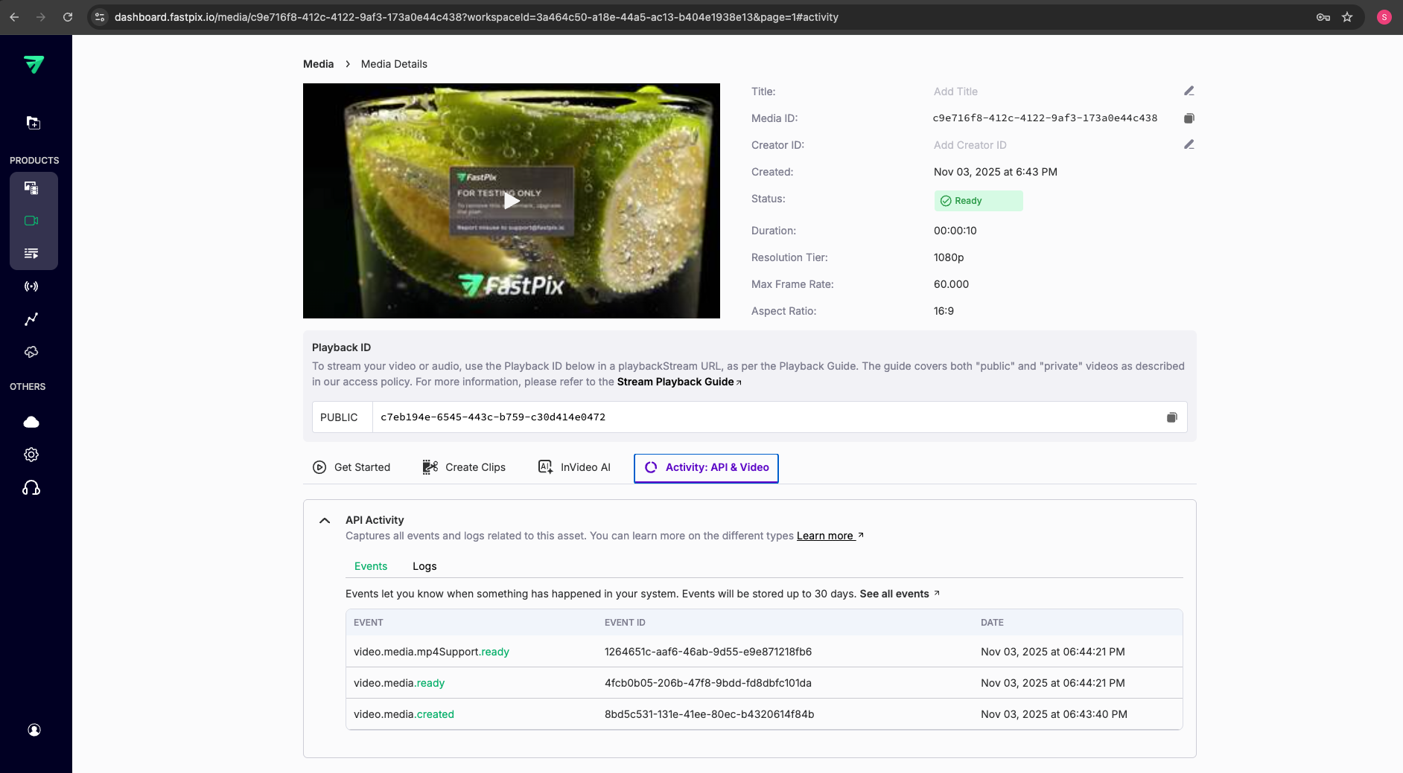This screenshot has width=1403, height=773.
Task: Open the FastPix logo home icon
Action: (34, 65)
